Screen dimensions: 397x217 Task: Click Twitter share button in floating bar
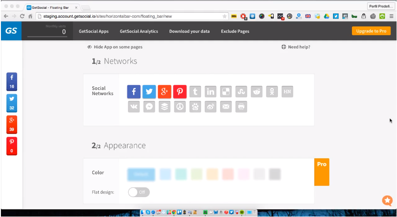(12, 103)
